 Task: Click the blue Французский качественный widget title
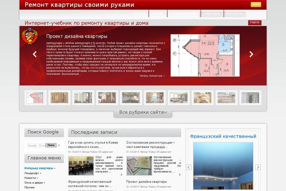click(x=223, y=137)
